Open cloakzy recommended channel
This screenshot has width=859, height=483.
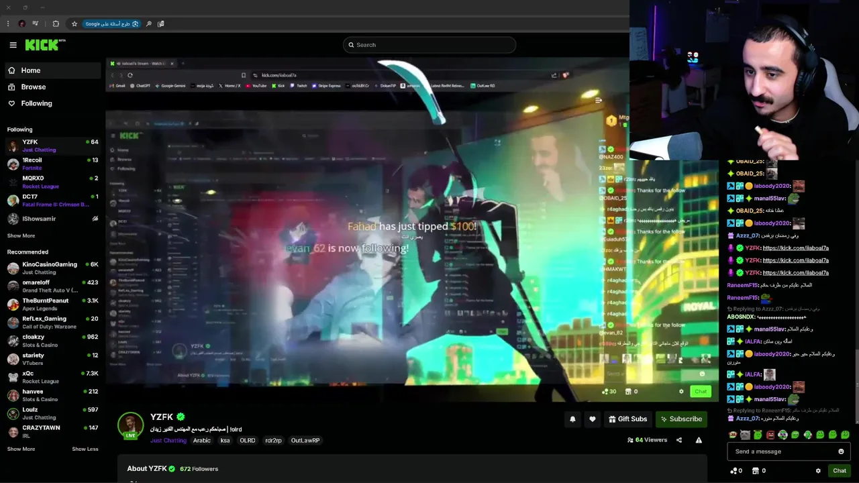pyautogui.click(x=53, y=341)
